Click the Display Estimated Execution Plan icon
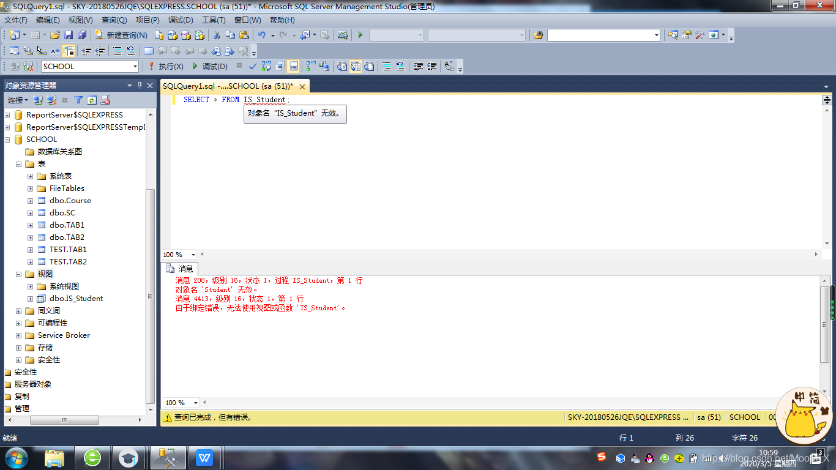Screen dimensions: 836x470 [266, 66]
